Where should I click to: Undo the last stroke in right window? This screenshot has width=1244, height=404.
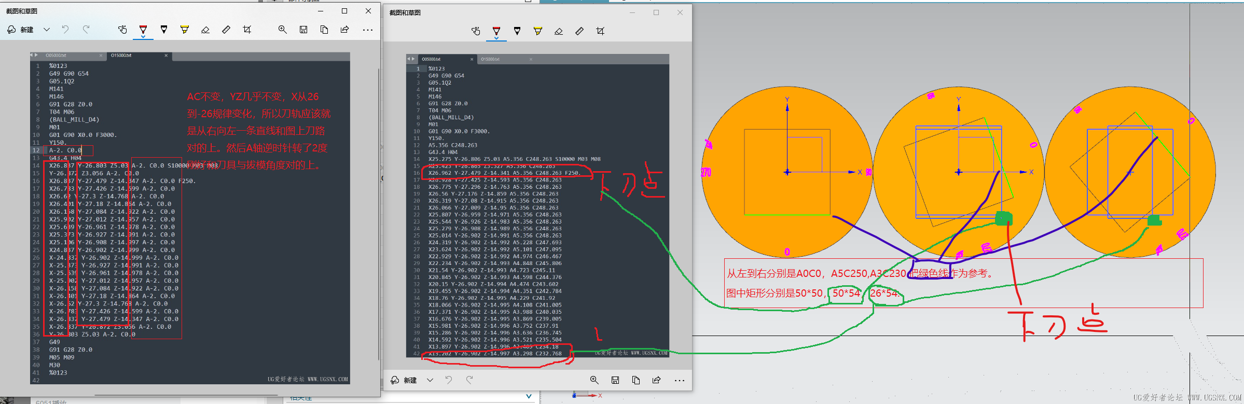(x=449, y=380)
